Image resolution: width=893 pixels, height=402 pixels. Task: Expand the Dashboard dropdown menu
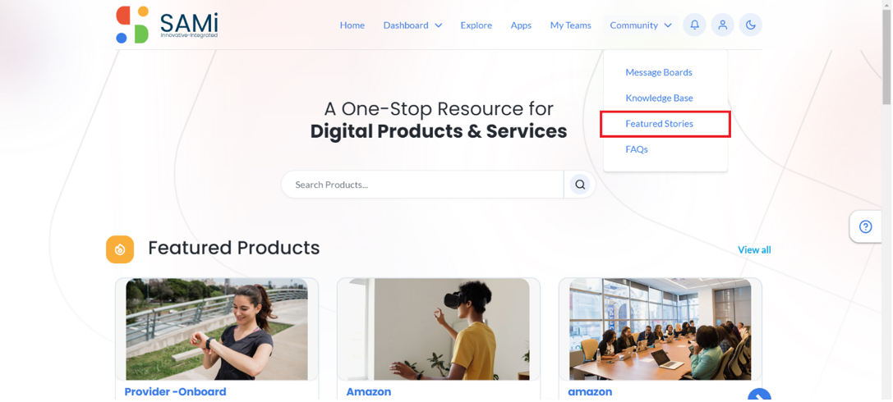(x=412, y=25)
